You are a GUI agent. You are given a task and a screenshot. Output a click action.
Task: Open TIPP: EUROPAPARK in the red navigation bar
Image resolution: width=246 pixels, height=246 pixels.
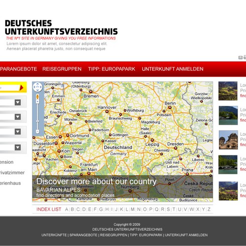pos(112,69)
